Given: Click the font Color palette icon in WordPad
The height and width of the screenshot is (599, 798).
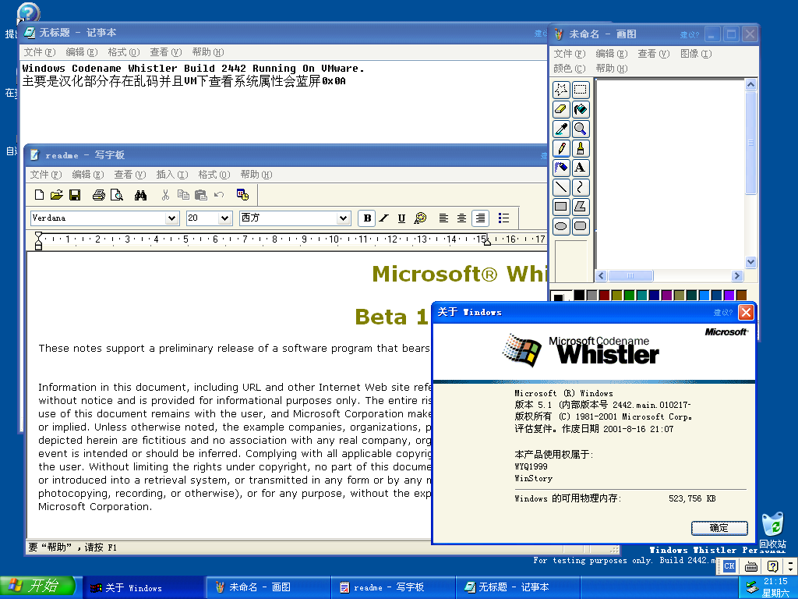Looking at the screenshot, I should pos(420,218).
